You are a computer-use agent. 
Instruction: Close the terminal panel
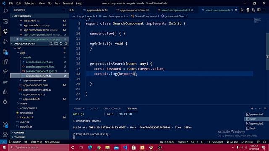[x=265, y=108]
